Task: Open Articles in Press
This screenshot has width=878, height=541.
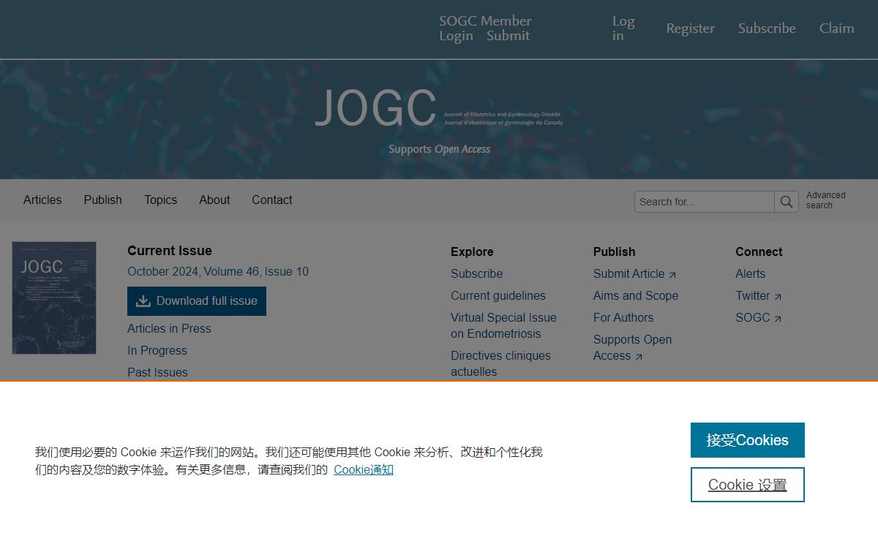Action: tap(169, 328)
